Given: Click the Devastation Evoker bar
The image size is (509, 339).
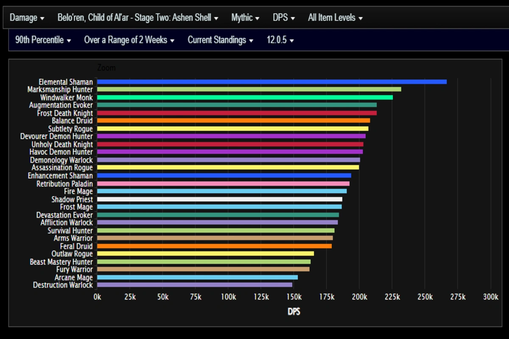Looking at the screenshot, I should click(x=218, y=215).
